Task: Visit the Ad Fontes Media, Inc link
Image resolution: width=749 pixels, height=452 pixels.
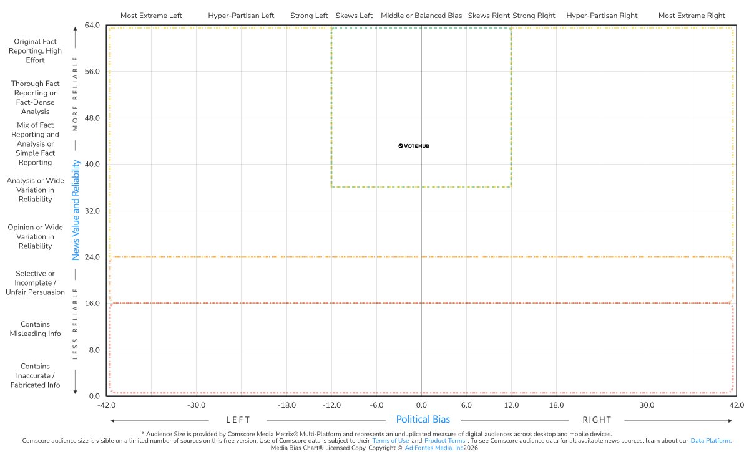Action: 434,448
